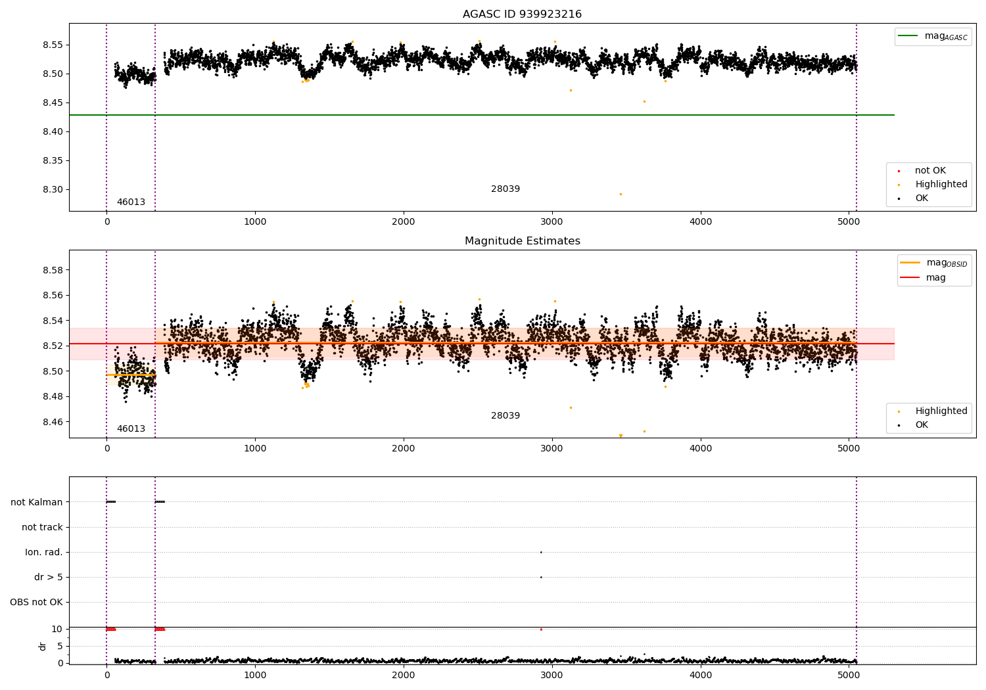This screenshot has height=690, width=986.
Task: Click 'not OK' in the top panel legend
Action: coord(930,171)
